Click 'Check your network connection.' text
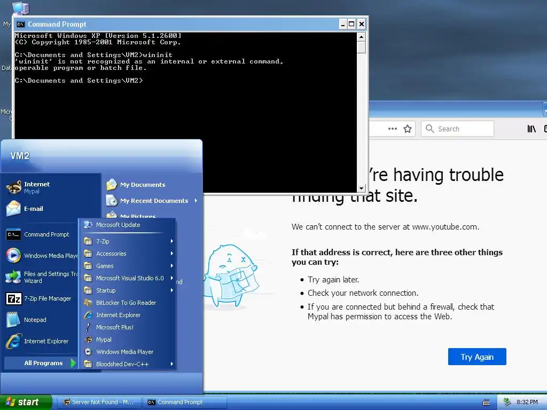The height and width of the screenshot is (410, 547). [363, 293]
